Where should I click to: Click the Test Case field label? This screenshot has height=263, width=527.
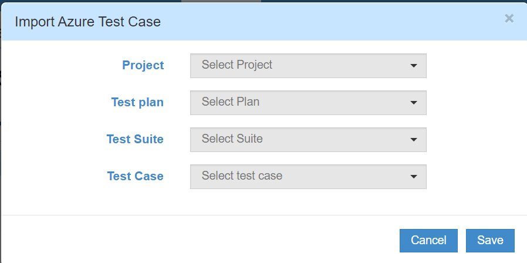136,176
